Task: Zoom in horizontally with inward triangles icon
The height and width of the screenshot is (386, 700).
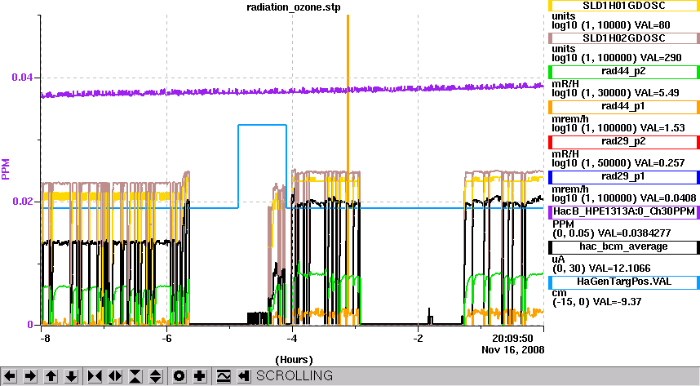Action: (x=95, y=376)
